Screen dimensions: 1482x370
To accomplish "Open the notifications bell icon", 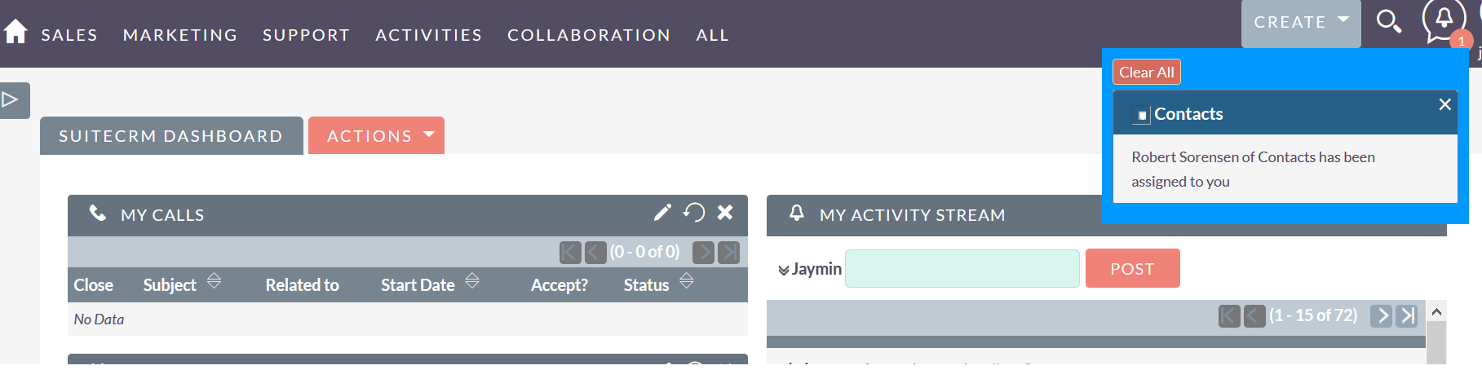I will 1444,20.
